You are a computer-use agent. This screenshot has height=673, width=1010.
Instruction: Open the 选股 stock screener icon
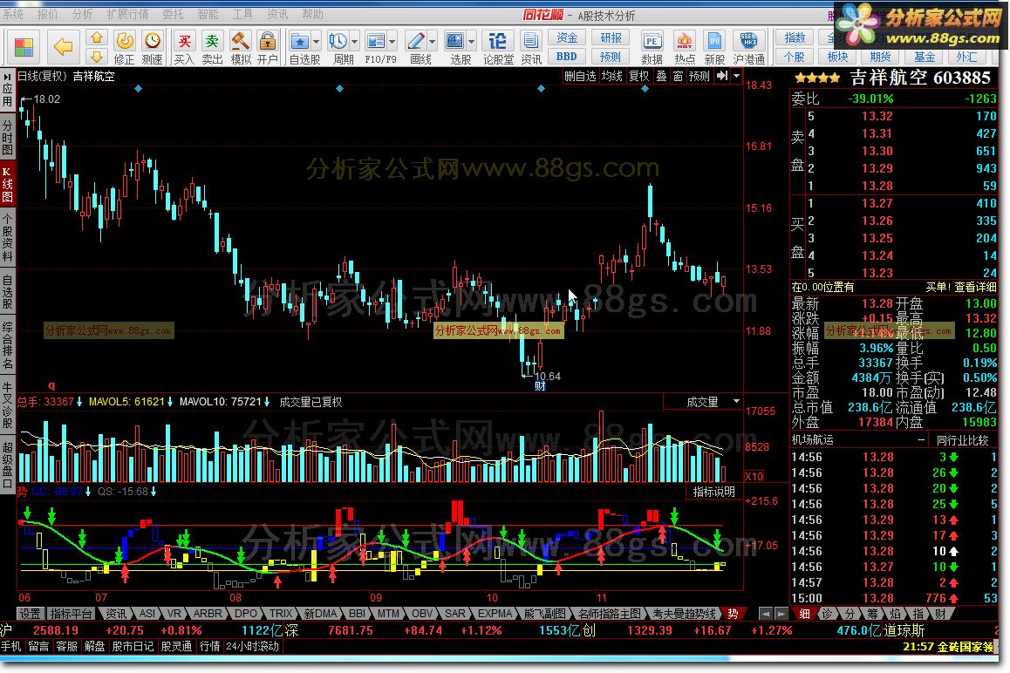pos(454,41)
